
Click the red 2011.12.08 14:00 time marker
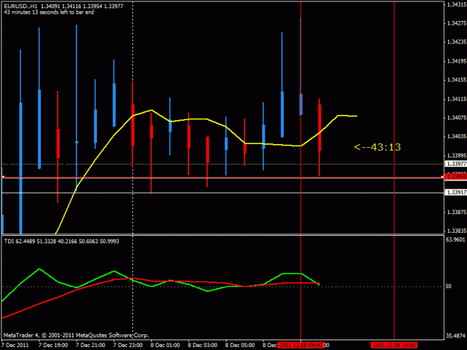tap(394, 346)
